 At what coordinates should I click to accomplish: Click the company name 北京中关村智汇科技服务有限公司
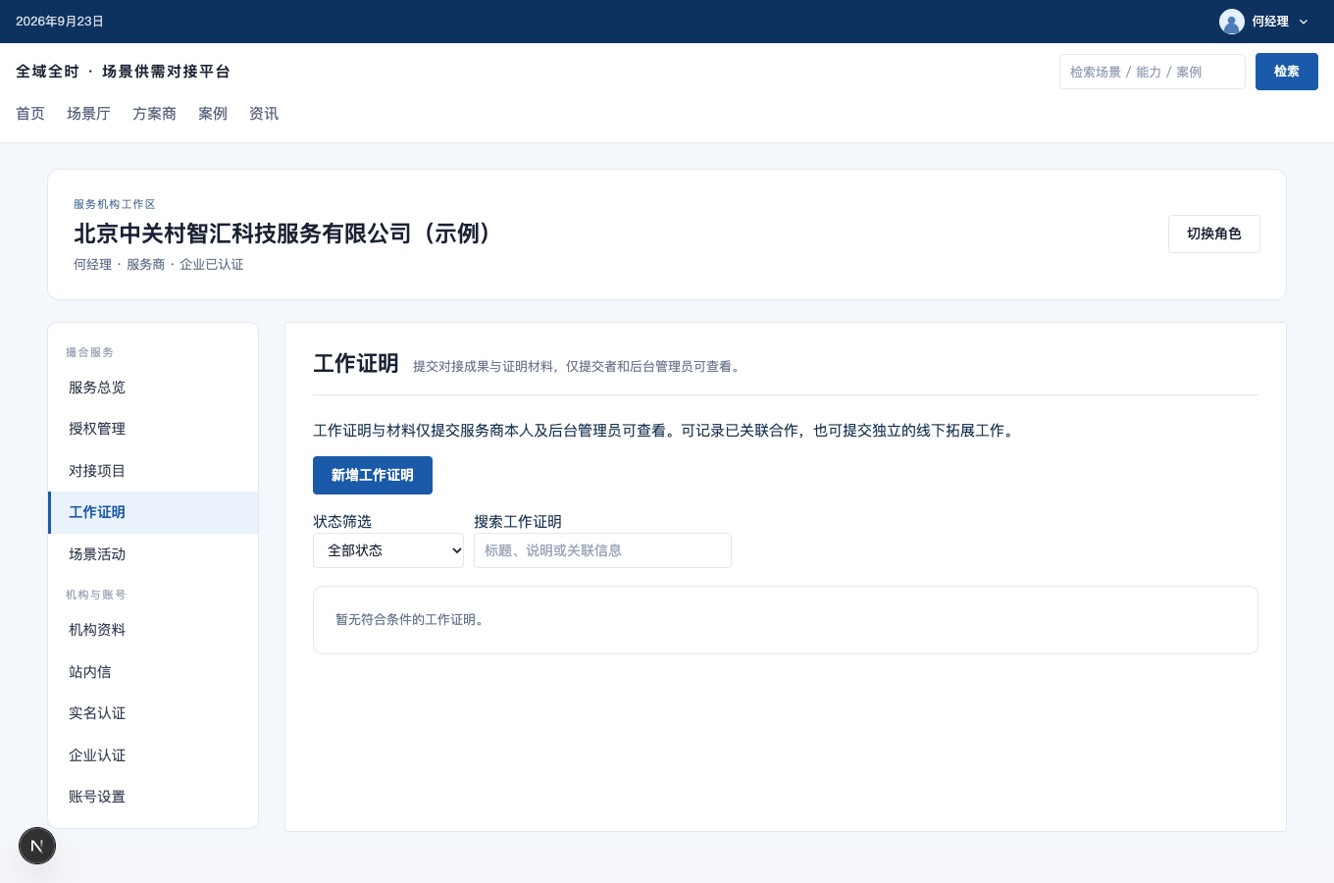click(x=282, y=234)
